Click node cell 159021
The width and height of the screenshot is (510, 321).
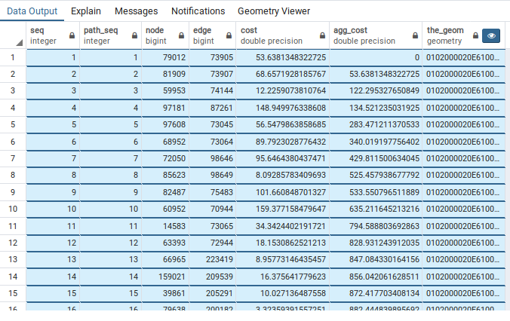tap(165, 276)
